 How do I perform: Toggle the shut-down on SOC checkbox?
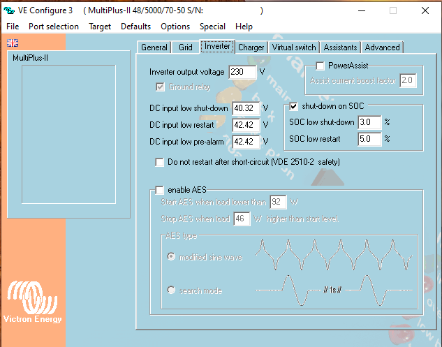click(x=294, y=107)
